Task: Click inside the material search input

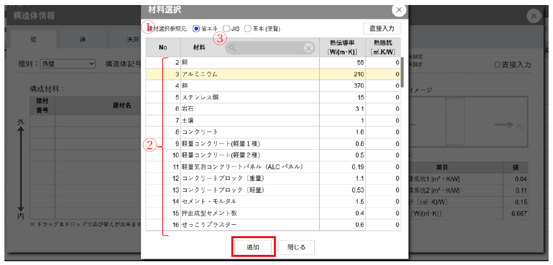Action: pos(270,48)
